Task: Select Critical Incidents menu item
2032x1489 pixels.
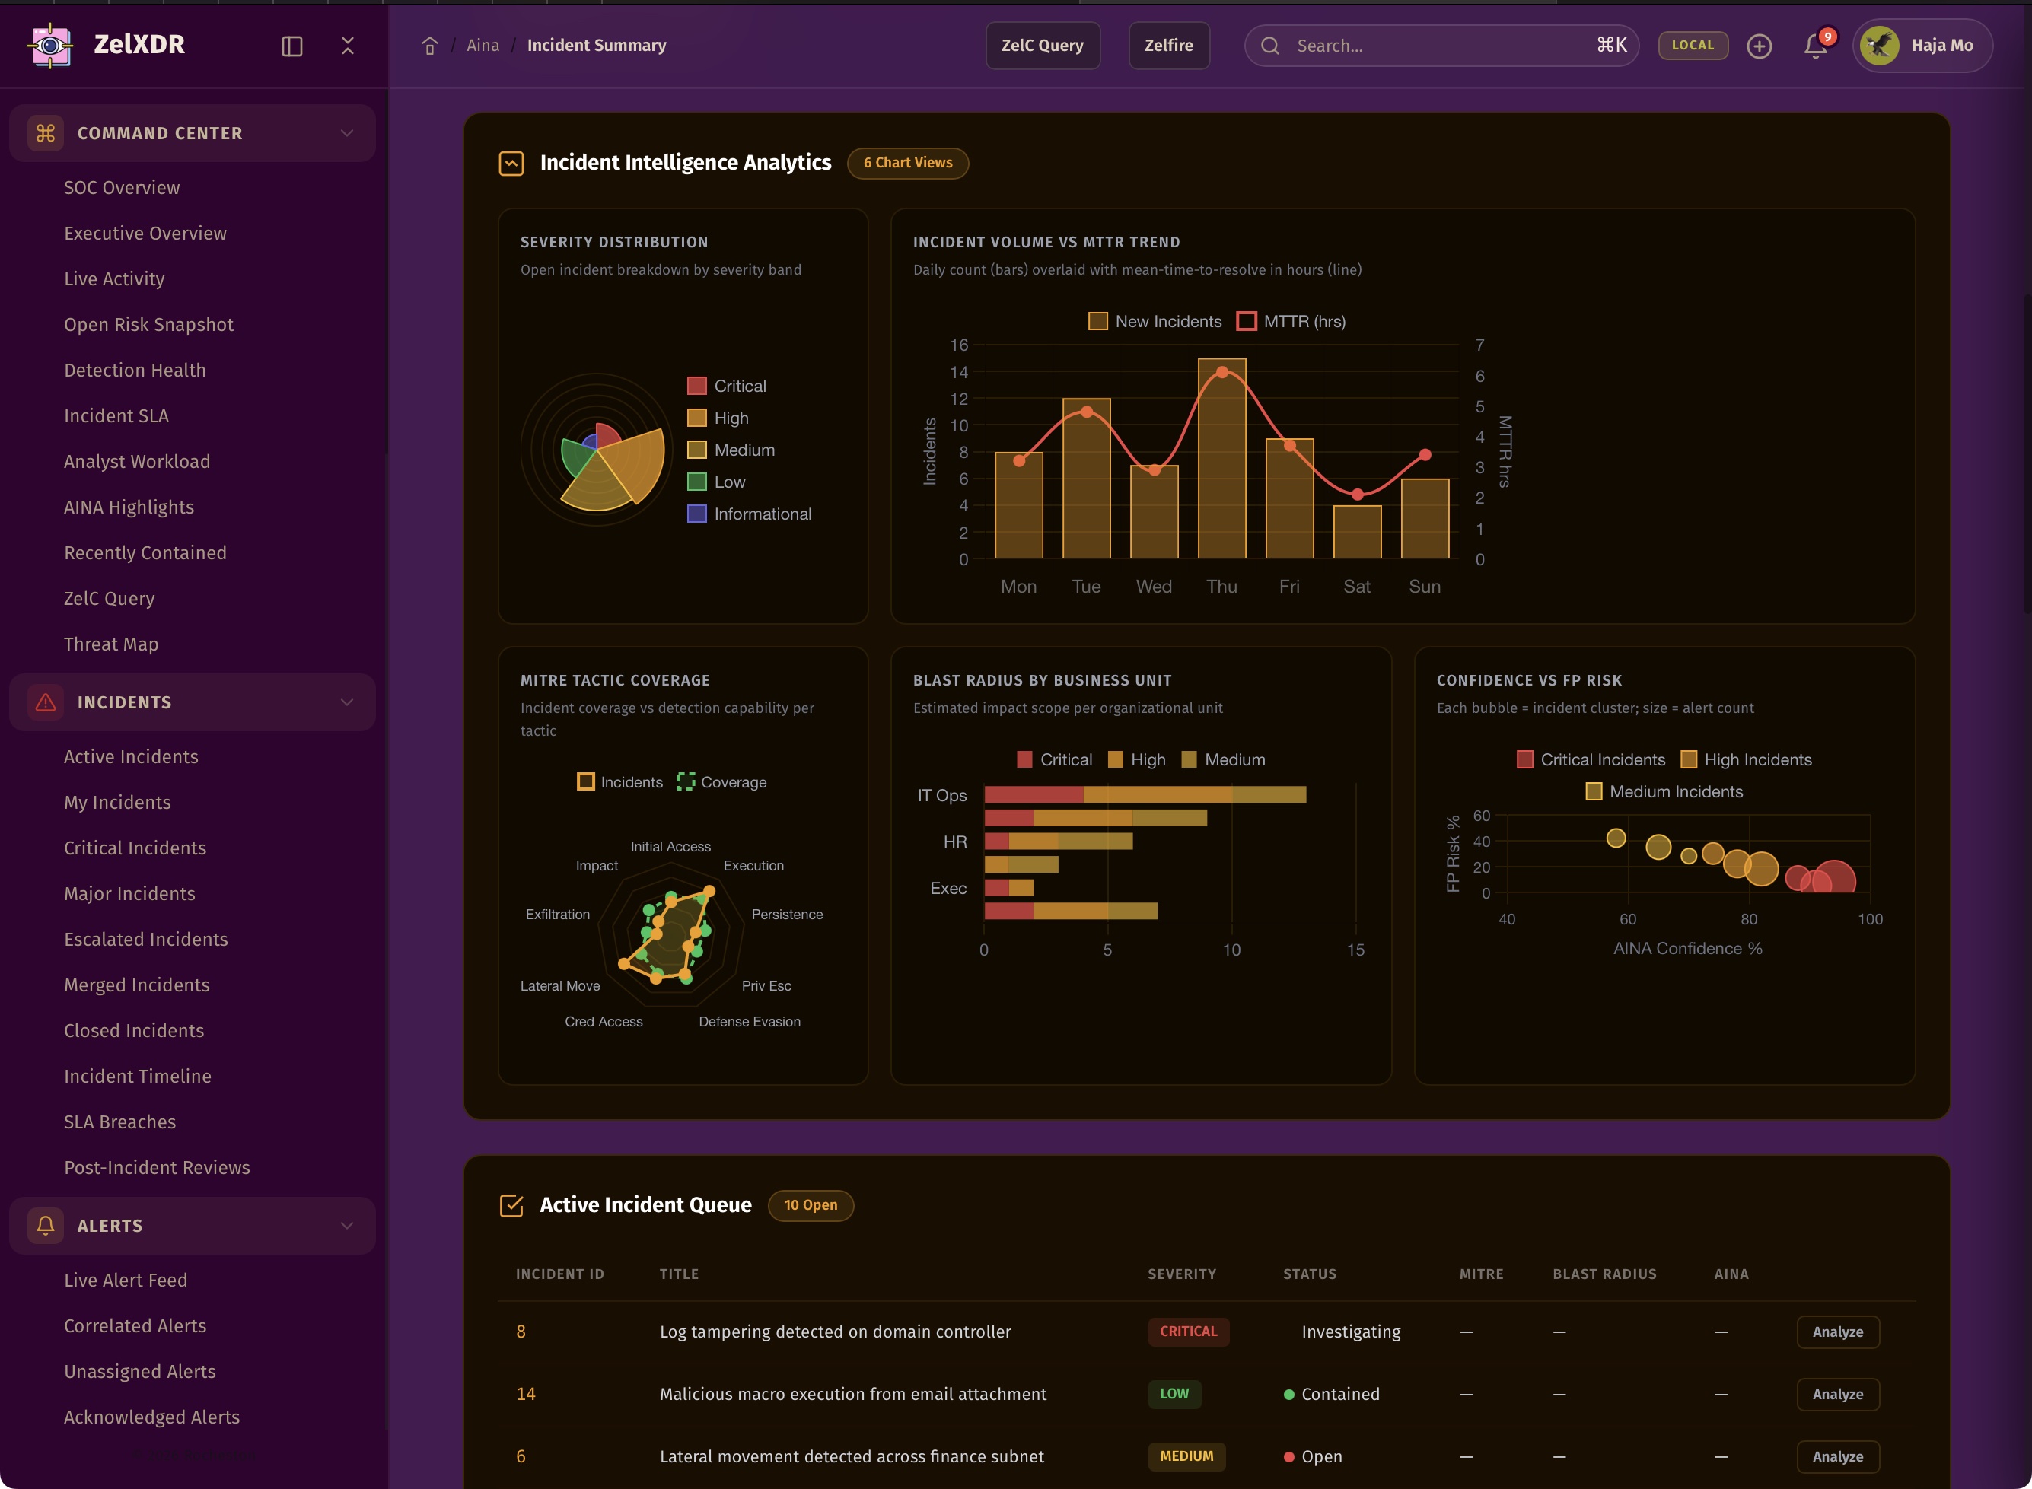Action: (135, 848)
